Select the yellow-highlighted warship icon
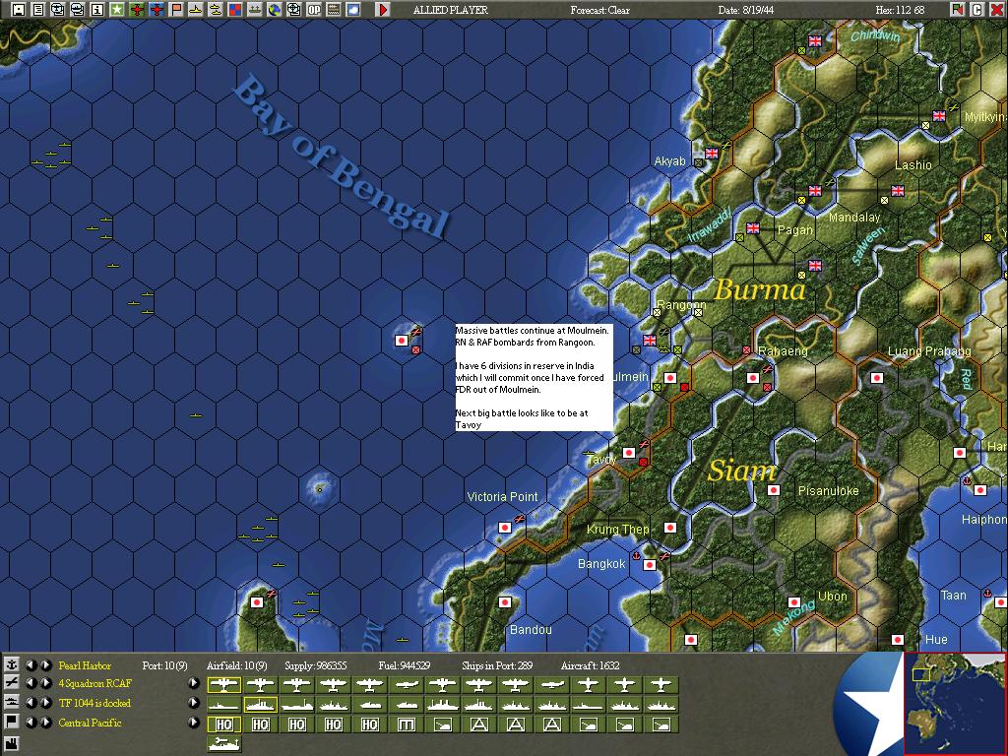The height and width of the screenshot is (756, 1008). [x=260, y=705]
